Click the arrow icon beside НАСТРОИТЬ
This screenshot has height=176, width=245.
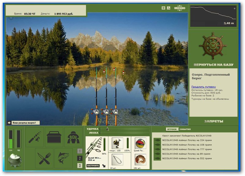104,166
